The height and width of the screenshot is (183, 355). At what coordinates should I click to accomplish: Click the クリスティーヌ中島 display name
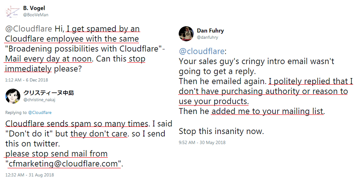[x=45, y=93]
